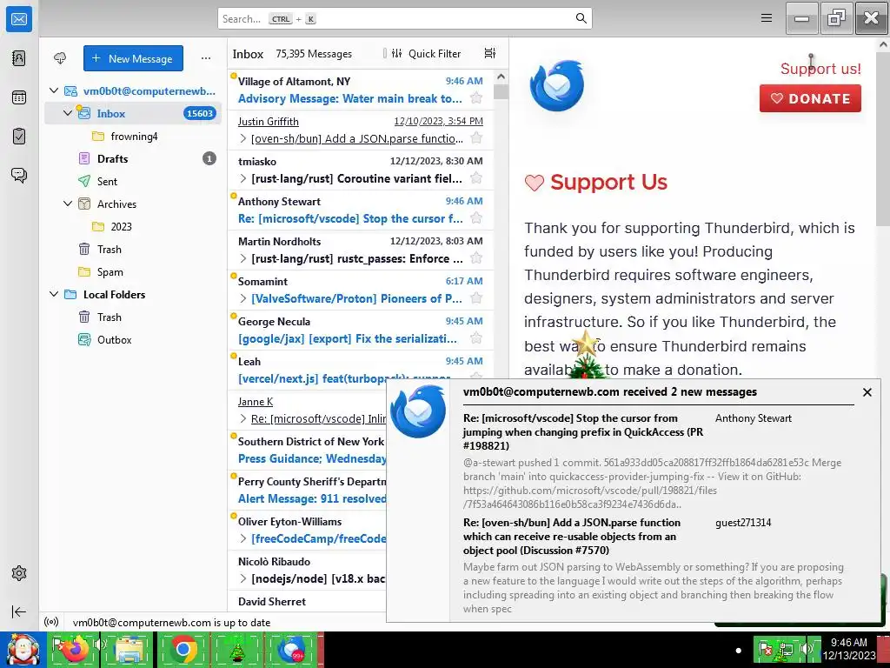The width and height of the screenshot is (890, 668).
Task: Click the taskbar clock 9:46 AM
Action: click(849, 649)
